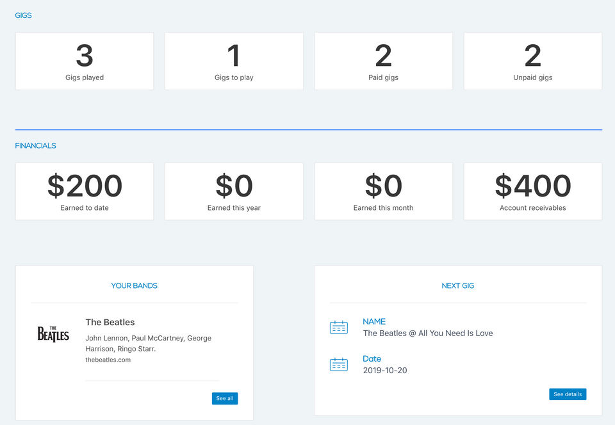Click the calendar icon beside NAME
This screenshot has width=615, height=425.
coord(338,327)
